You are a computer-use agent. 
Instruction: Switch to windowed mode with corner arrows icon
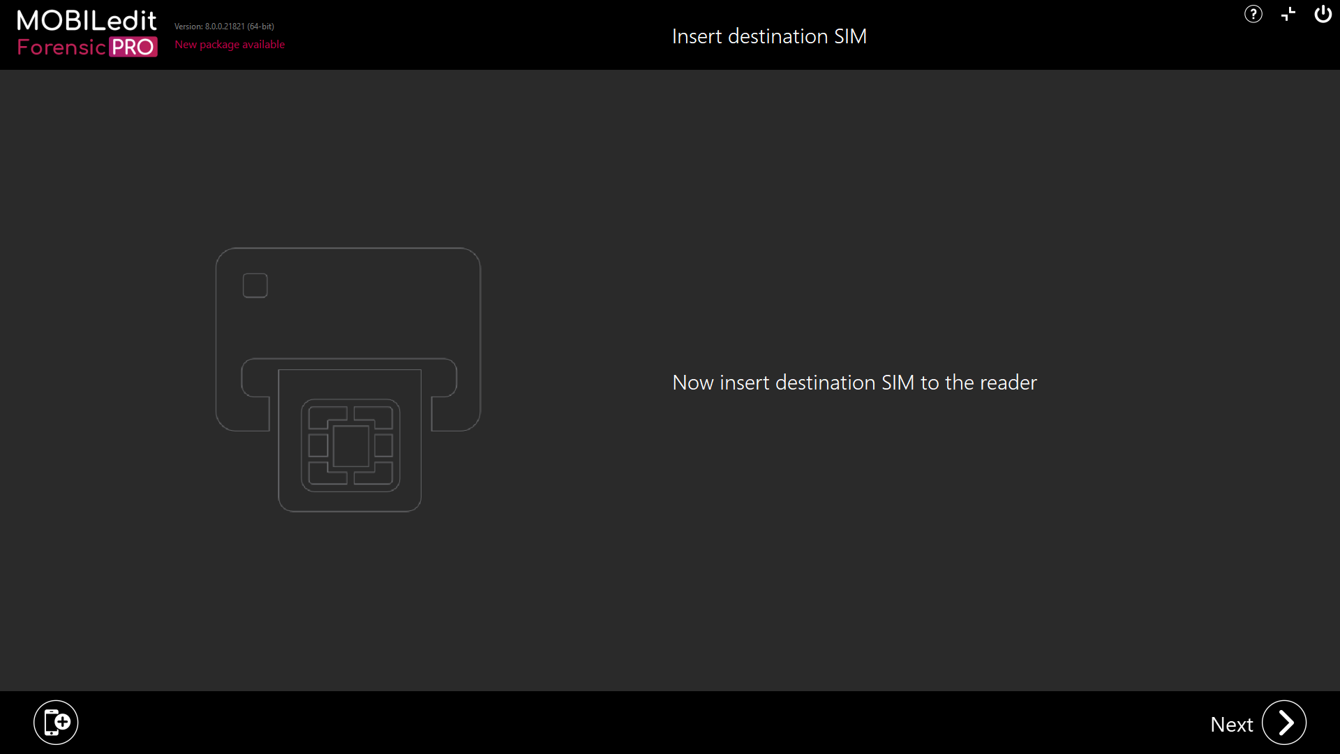click(x=1288, y=14)
